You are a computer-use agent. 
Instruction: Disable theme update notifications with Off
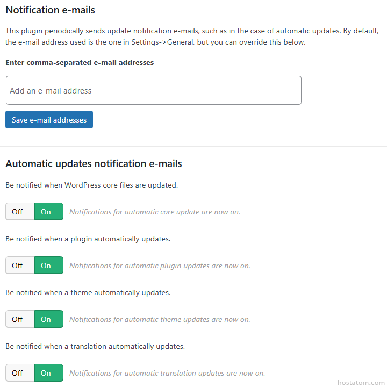coord(20,319)
